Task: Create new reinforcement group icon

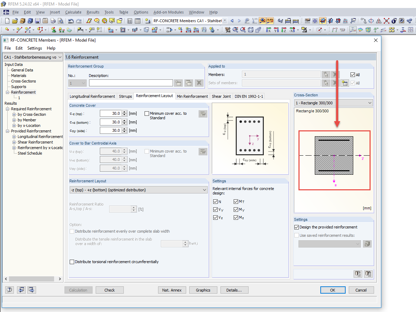Action: (x=178, y=83)
